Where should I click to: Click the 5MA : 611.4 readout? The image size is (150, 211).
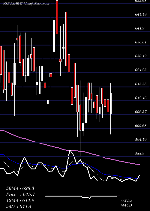[x=19, y=206]
